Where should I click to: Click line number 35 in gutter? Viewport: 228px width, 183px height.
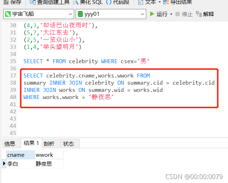(13, 61)
